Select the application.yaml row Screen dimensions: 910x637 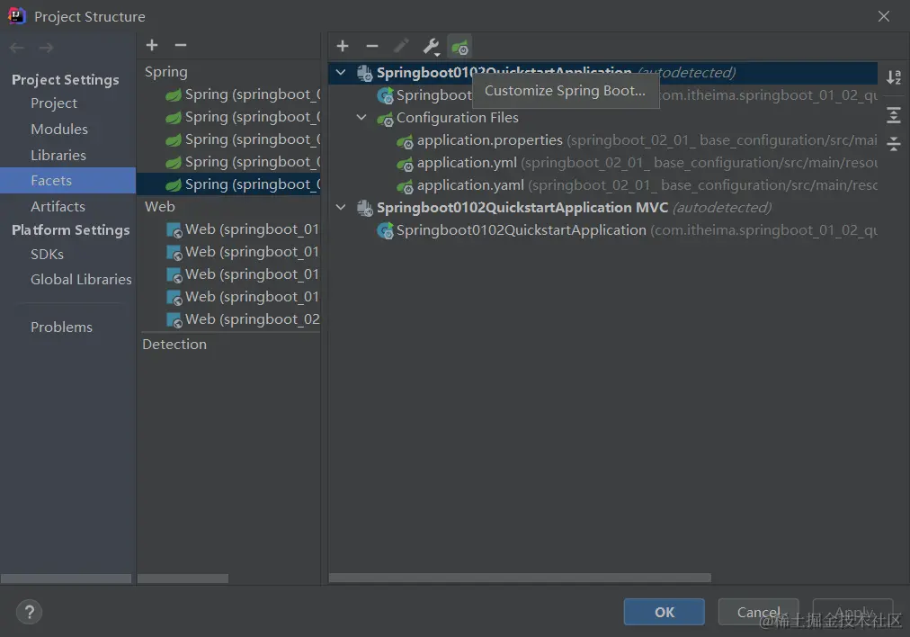(603, 185)
